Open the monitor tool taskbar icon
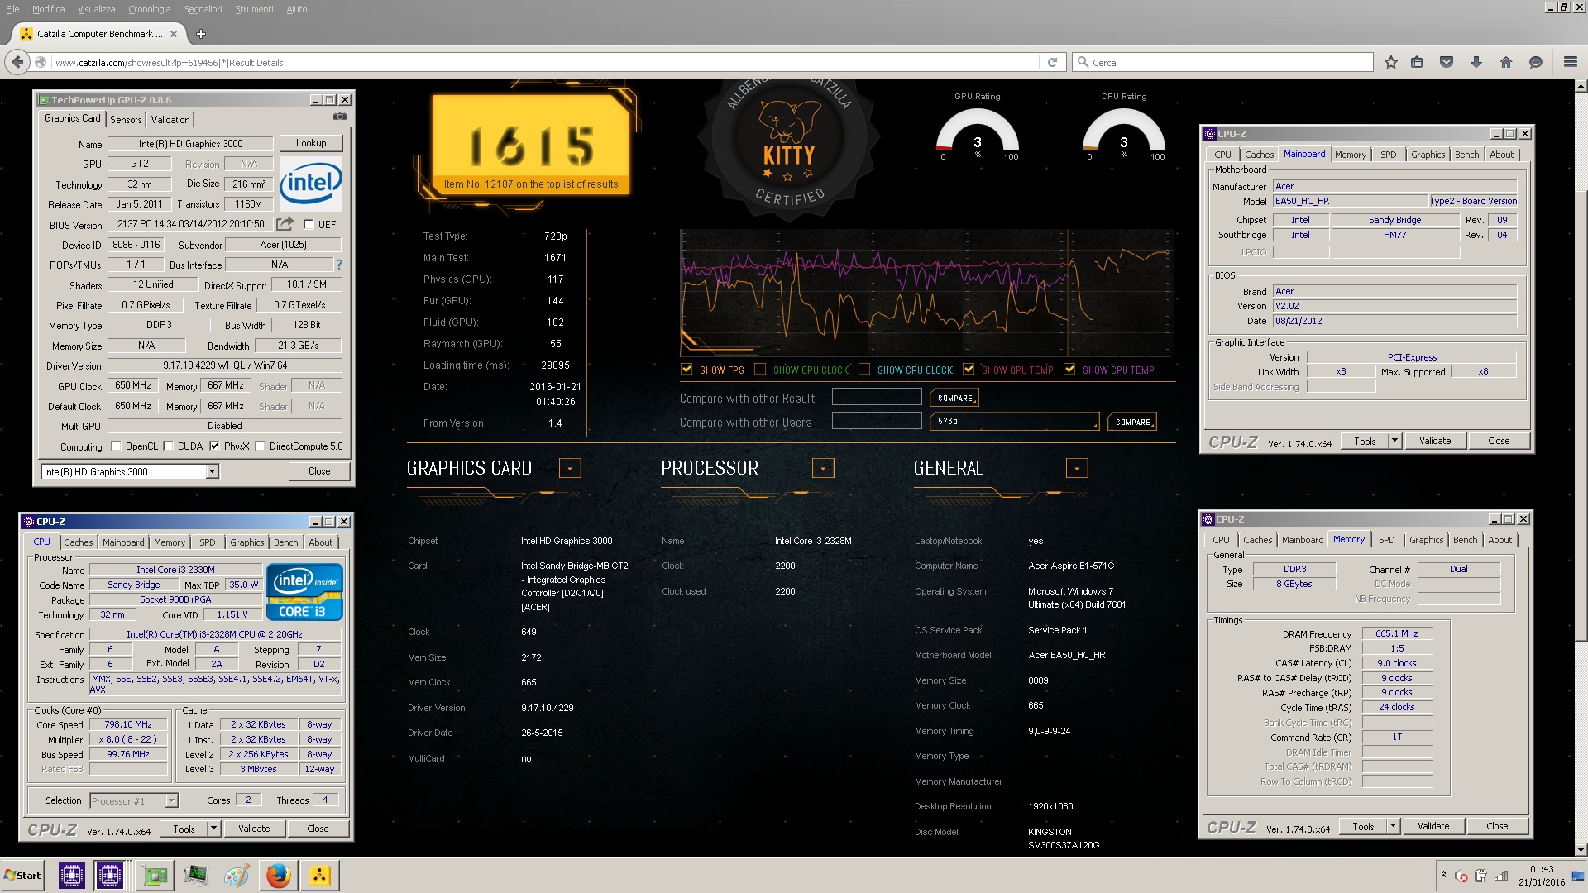The image size is (1588, 893). tap(196, 875)
